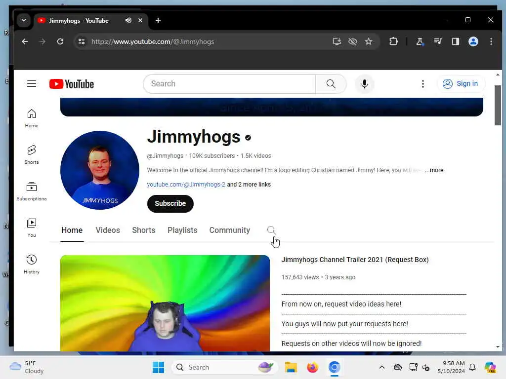The image size is (506, 379).
Task: Switch to the Playlists tab
Action: click(x=182, y=230)
